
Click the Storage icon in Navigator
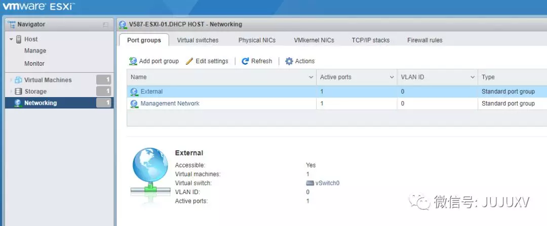pyautogui.click(x=18, y=92)
